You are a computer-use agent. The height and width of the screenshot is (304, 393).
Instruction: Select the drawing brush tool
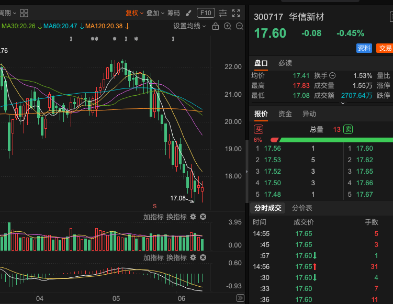(x=188, y=13)
